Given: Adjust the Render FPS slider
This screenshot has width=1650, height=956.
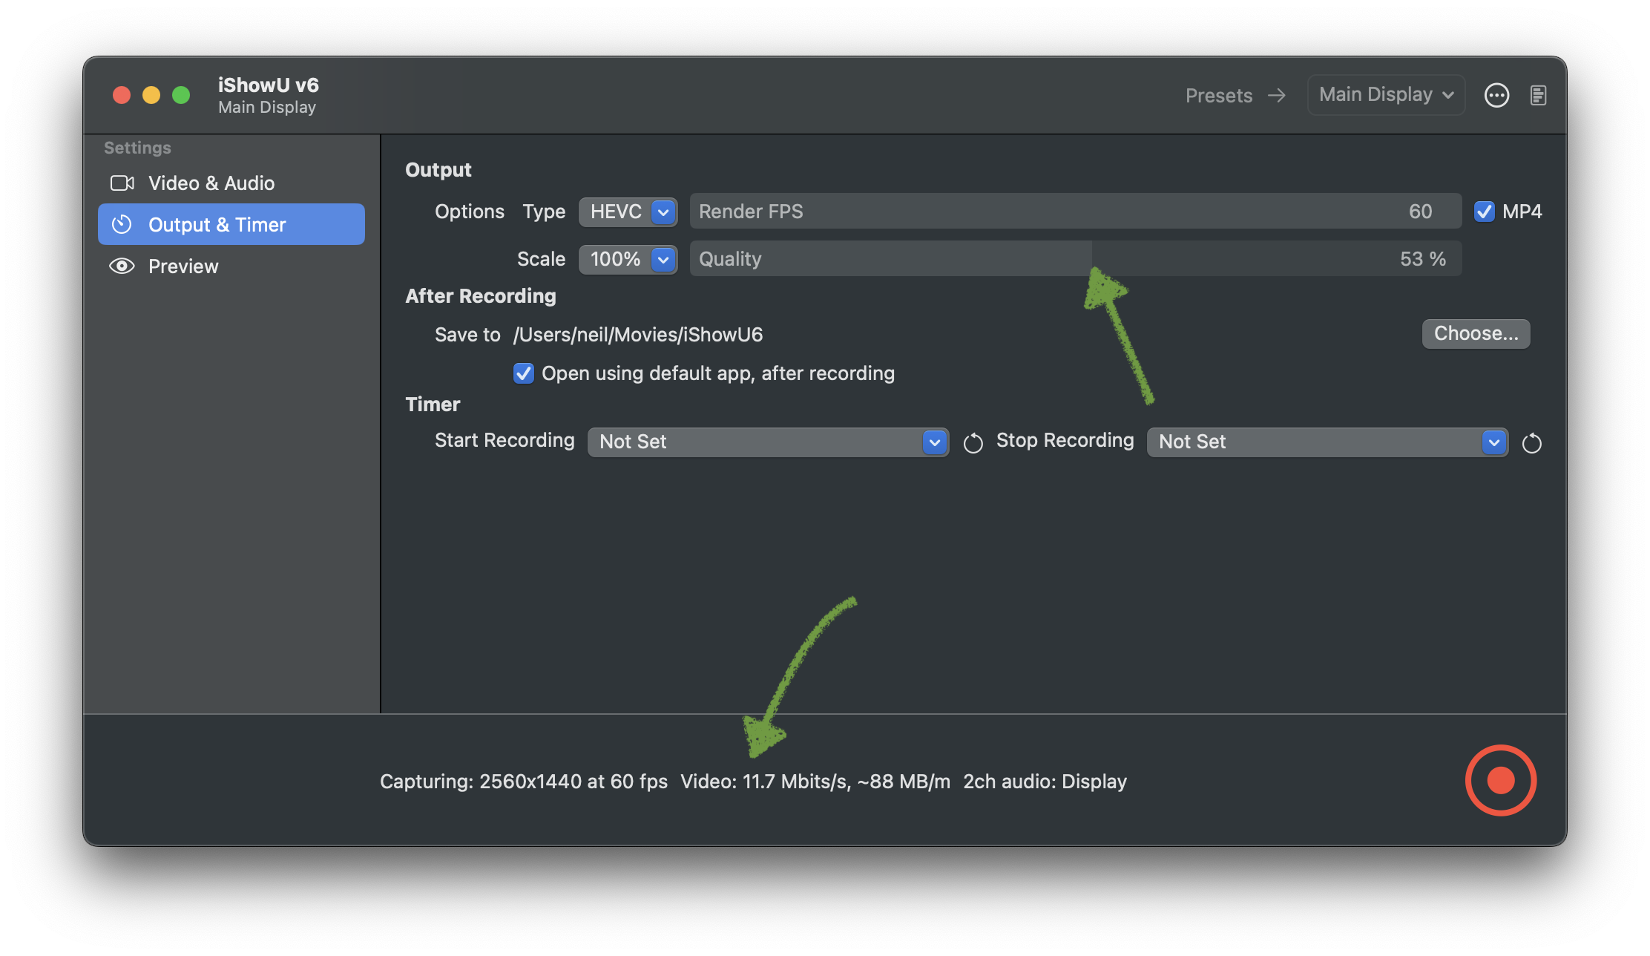Looking at the screenshot, I should point(1076,212).
